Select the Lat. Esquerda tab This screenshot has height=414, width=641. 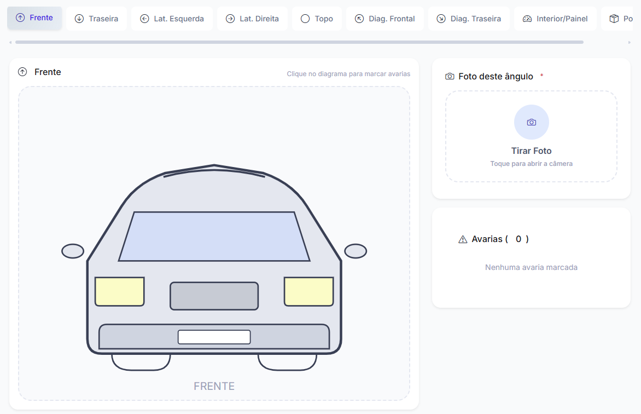[x=172, y=19]
